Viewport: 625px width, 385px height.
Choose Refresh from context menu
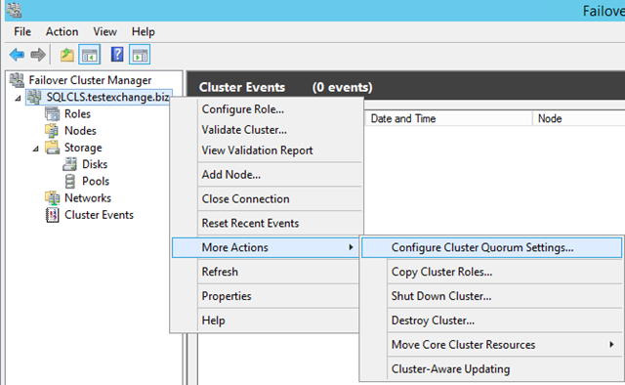pos(267,272)
